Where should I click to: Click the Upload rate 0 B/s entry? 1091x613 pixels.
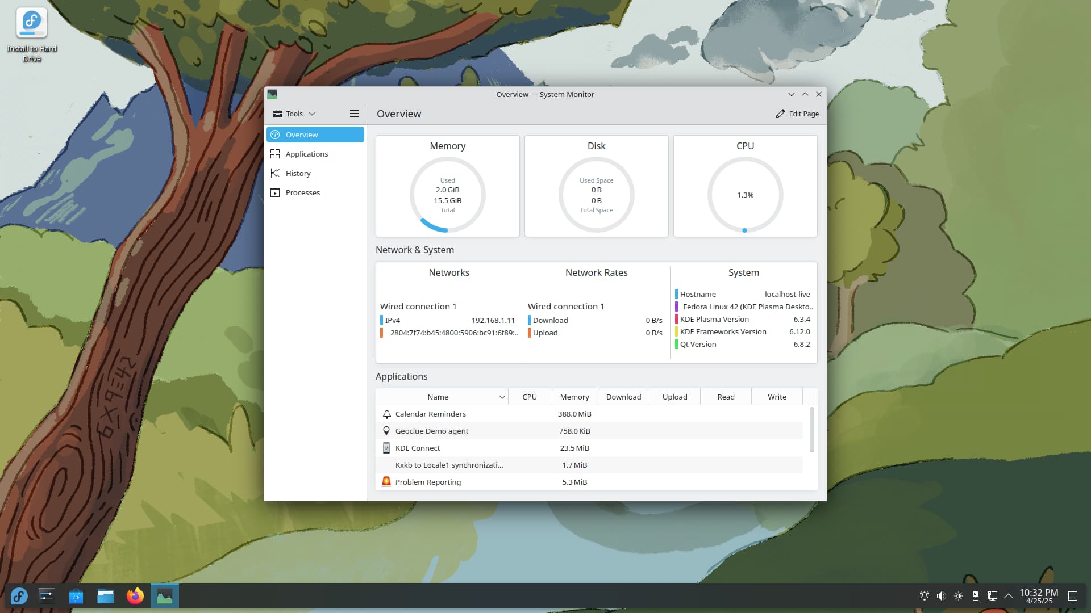point(596,333)
